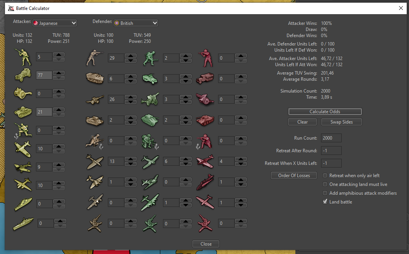Click the Japanese strategic bomber icon
Viewport: 409px width, 254px height.
23,185
